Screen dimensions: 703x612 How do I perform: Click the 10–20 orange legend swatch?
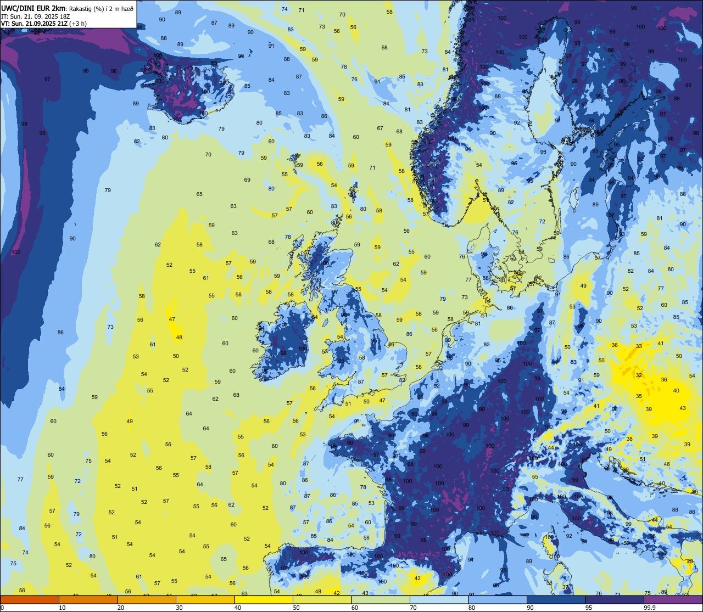pos(88,600)
